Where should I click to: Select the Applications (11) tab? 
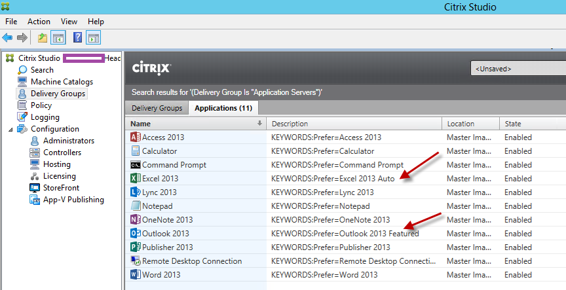coord(223,108)
